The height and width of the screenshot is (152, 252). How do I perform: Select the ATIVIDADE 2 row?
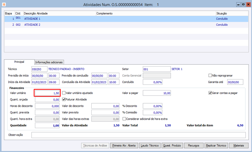[126, 25]
